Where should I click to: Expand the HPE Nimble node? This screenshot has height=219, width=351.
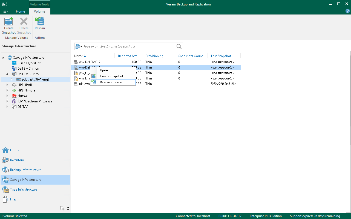(7, 90)
